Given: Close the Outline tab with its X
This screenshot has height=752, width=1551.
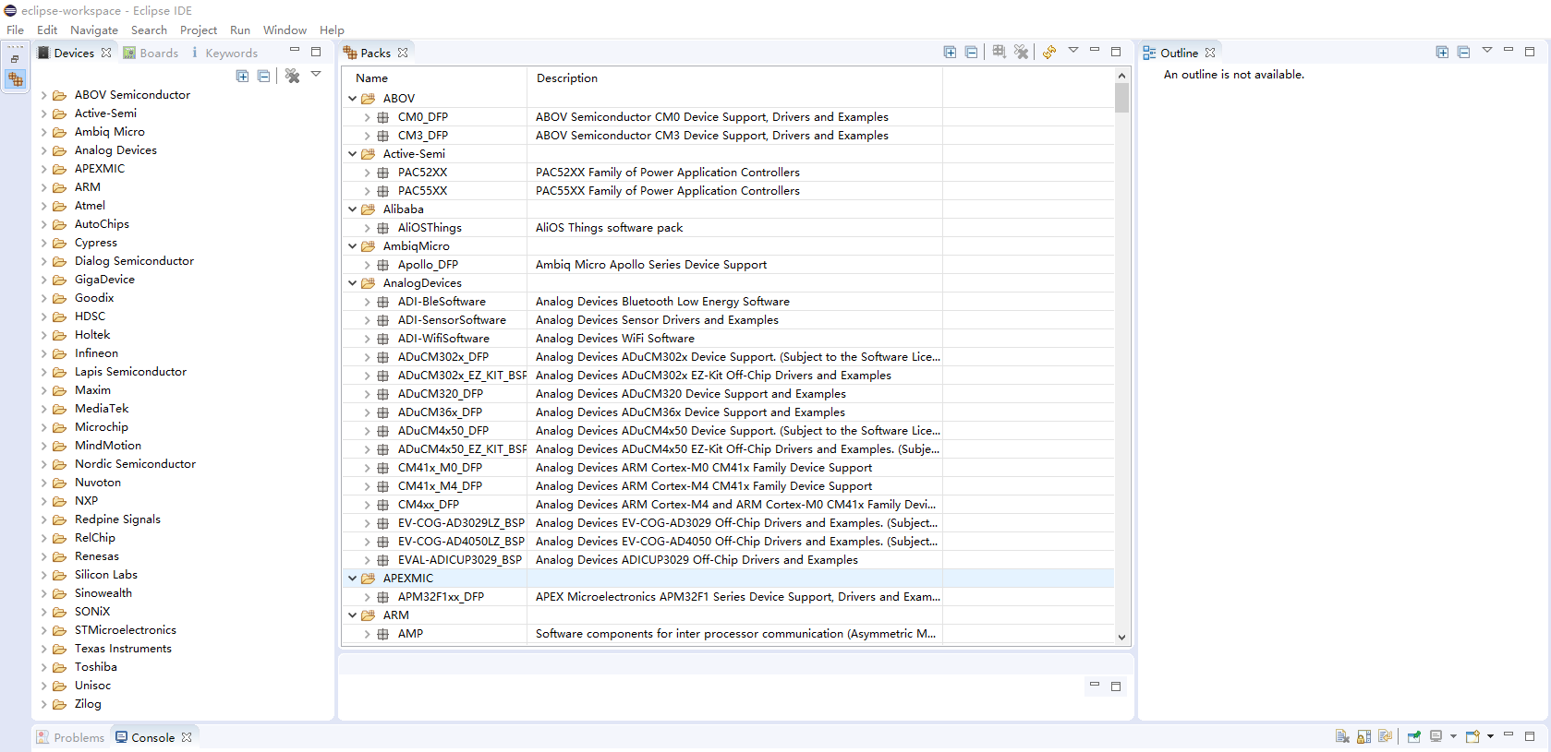Looking at the screenshot, I should point(1210,53).
